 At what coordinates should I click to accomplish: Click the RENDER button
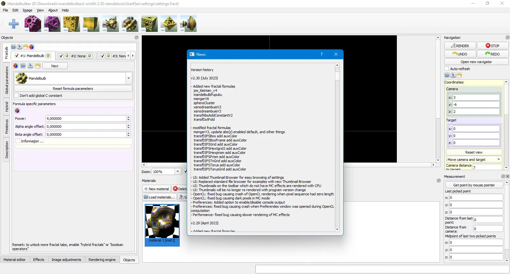[x=460, y=46]
